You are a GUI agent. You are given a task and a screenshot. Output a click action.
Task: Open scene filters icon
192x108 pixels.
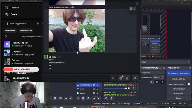(x=61, y=98)
